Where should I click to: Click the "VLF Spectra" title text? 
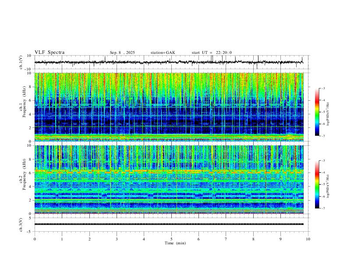[50, 53]
